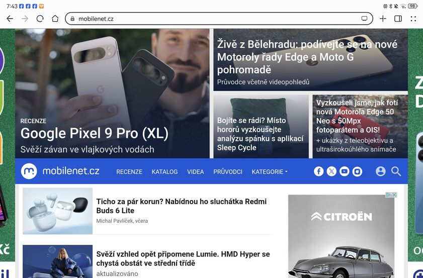
Task: Select KATALOG in the navigation bar
Action: pyautogui.click(x=164, y=171)
